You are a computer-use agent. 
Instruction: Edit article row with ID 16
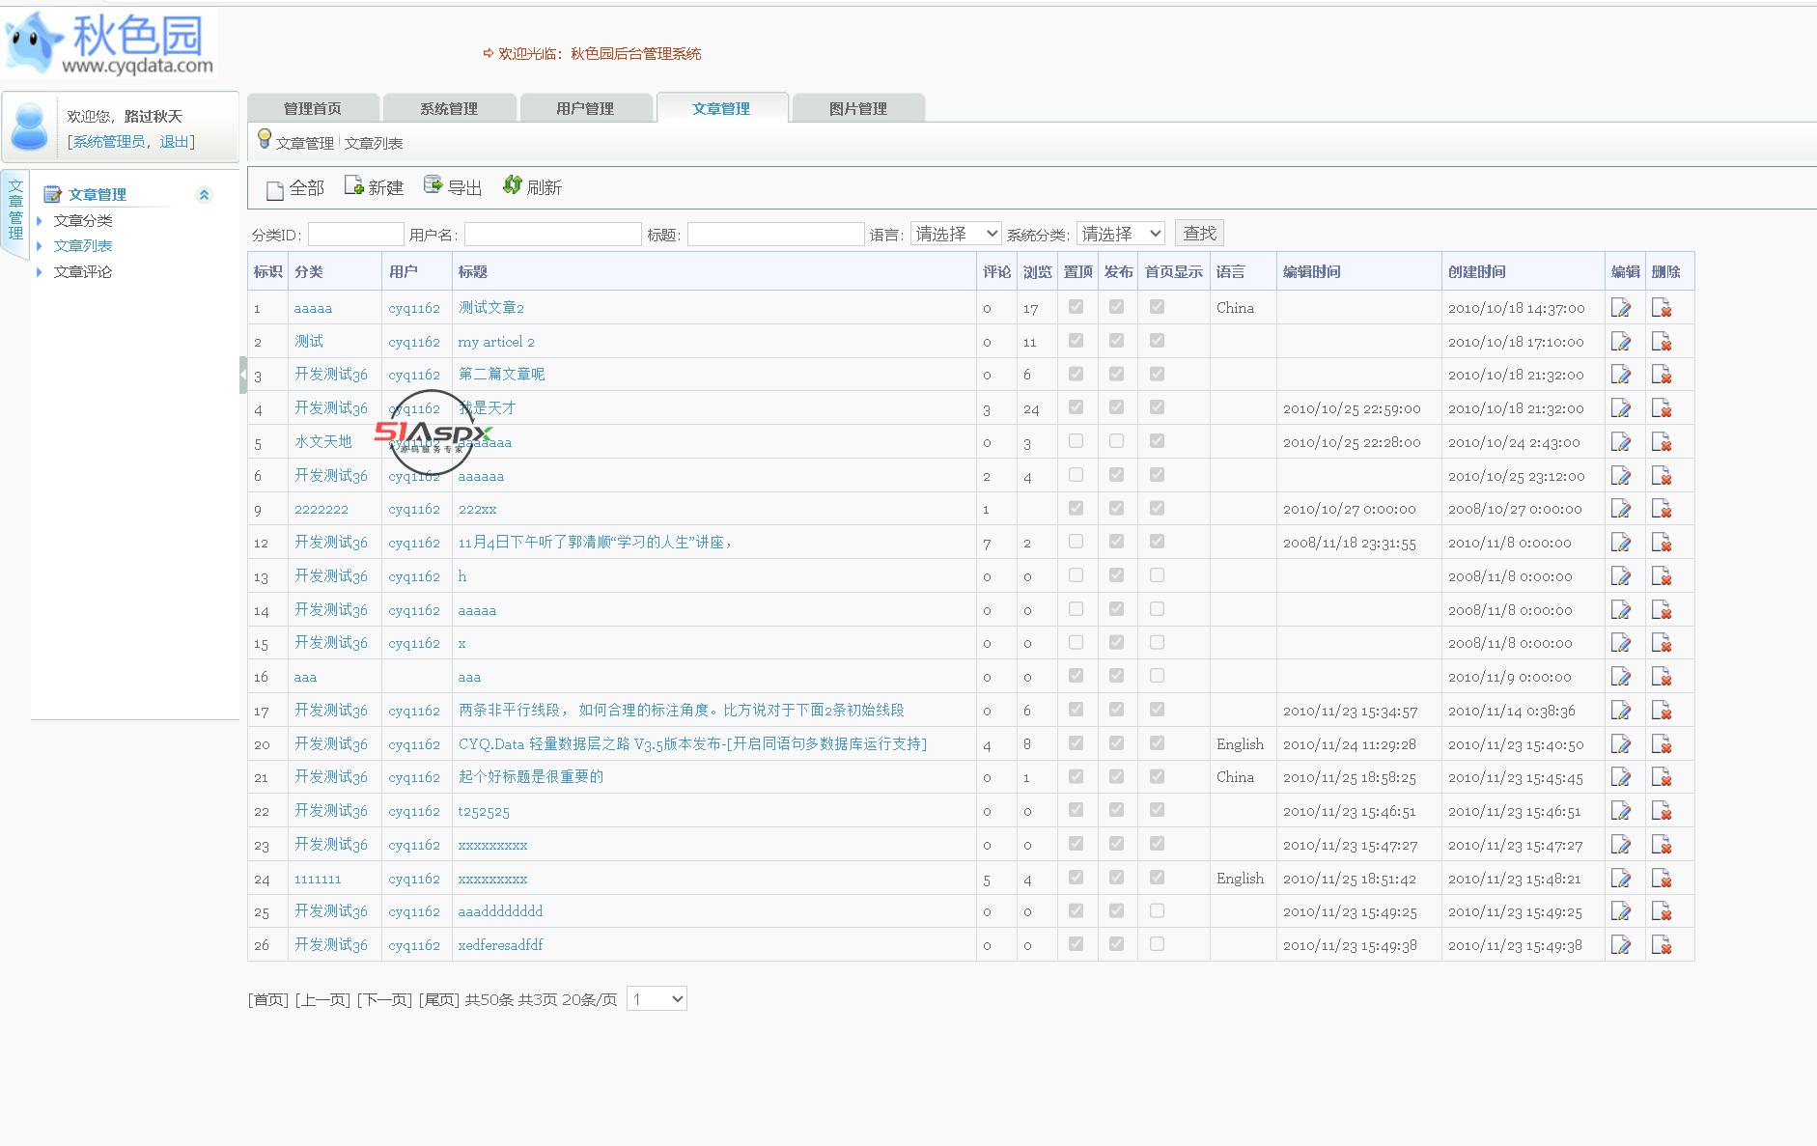pos(1621,677)
